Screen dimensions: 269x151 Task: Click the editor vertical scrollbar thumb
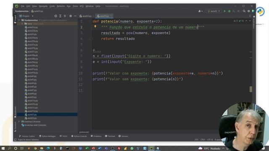(x=251, y=89)
